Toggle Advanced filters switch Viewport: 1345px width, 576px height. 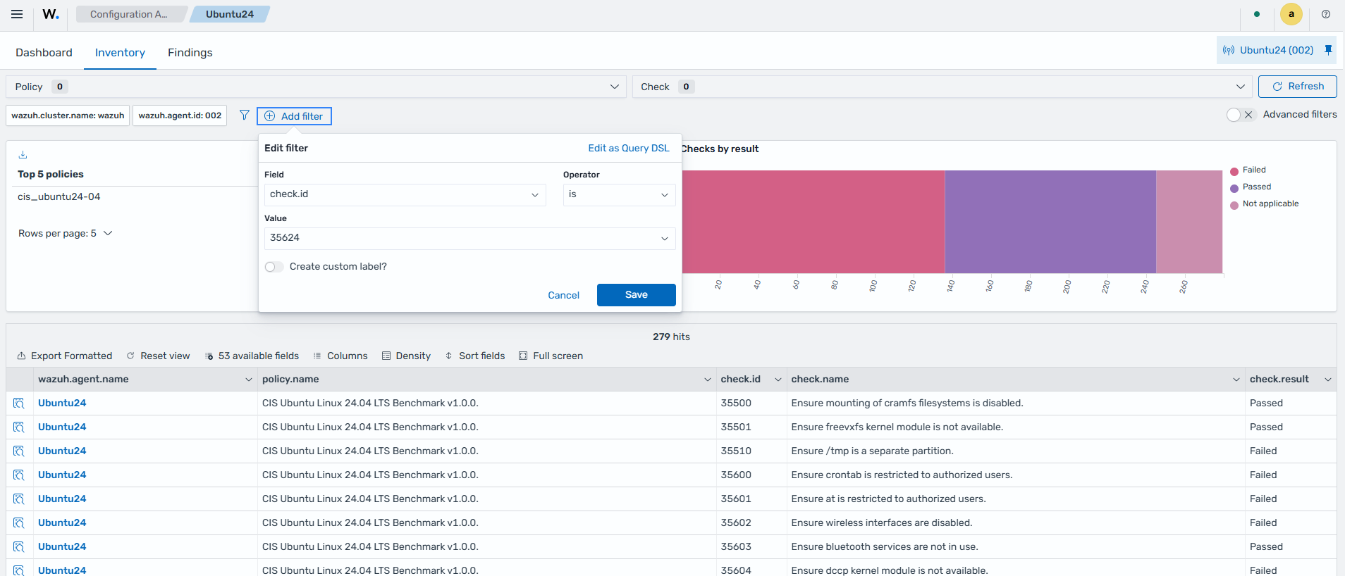point(1241,115)
